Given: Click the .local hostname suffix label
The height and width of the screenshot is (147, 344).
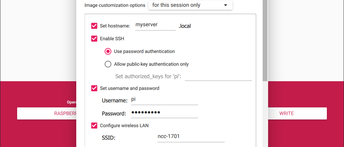Looking at the screenshot, I should tap(185, 26).
